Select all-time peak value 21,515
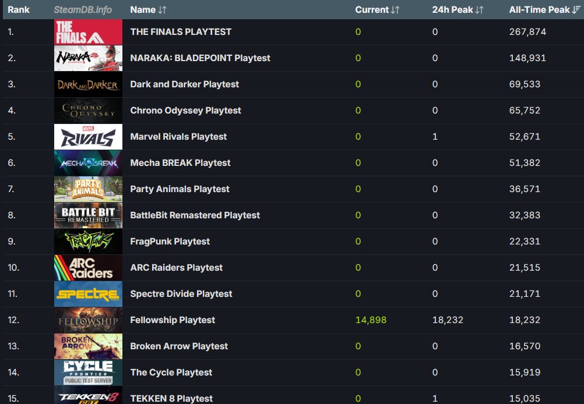This screenshot has width=584, height=404. point(525,268)
